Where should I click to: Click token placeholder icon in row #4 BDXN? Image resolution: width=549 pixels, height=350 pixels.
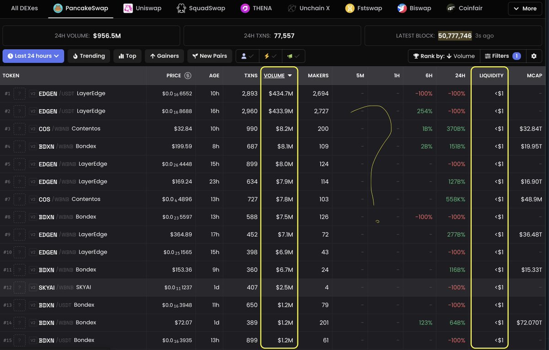(x=20, y=146)
